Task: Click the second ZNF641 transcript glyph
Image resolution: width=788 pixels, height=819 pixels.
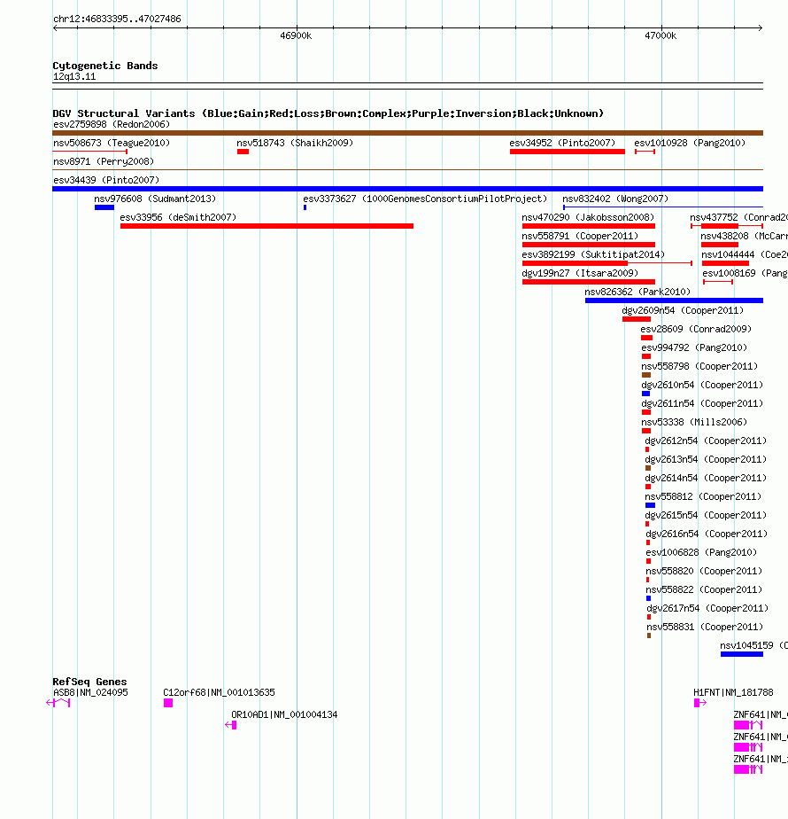Action: coord(748,747)
